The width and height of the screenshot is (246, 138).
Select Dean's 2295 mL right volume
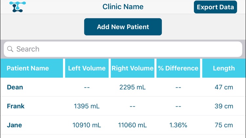pos(133,87)
